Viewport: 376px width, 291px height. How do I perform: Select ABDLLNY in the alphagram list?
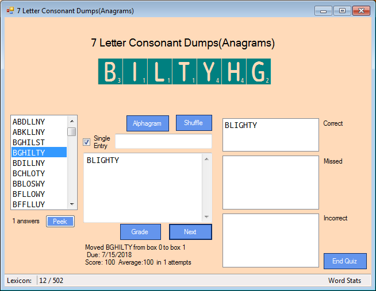[x=29, y=122]
